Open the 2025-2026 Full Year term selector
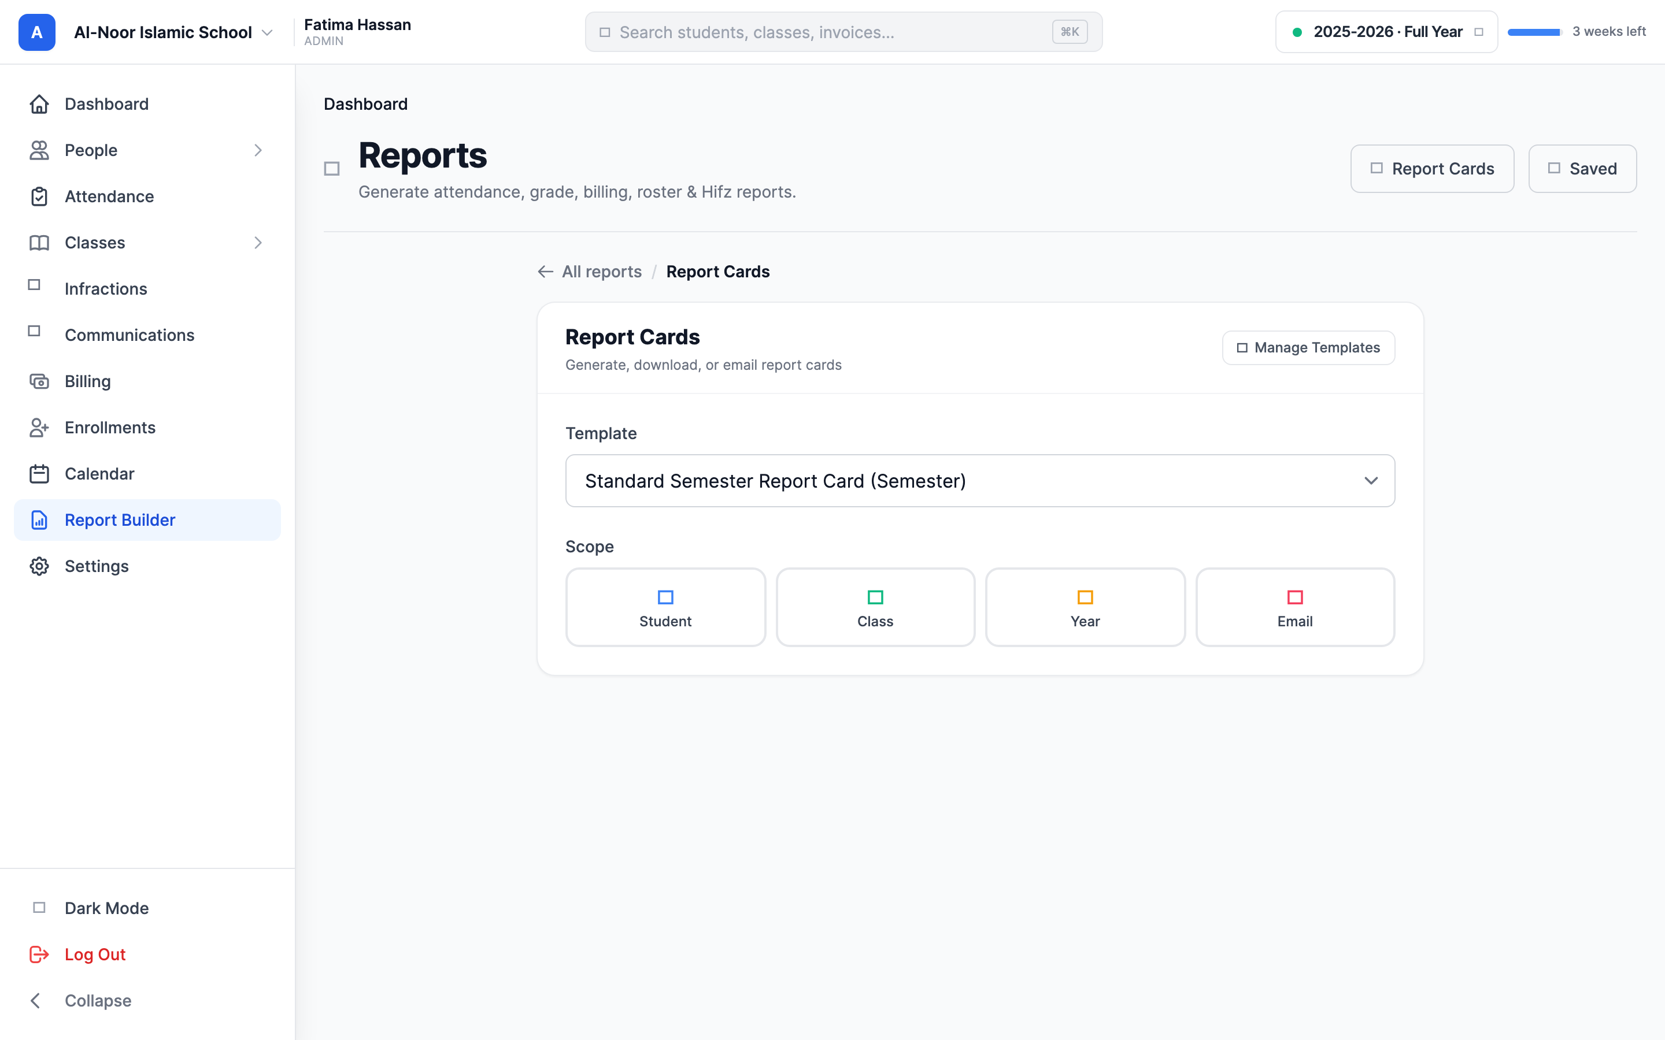This screenshot has width=1665, height=1040. tap(1386, 32)
